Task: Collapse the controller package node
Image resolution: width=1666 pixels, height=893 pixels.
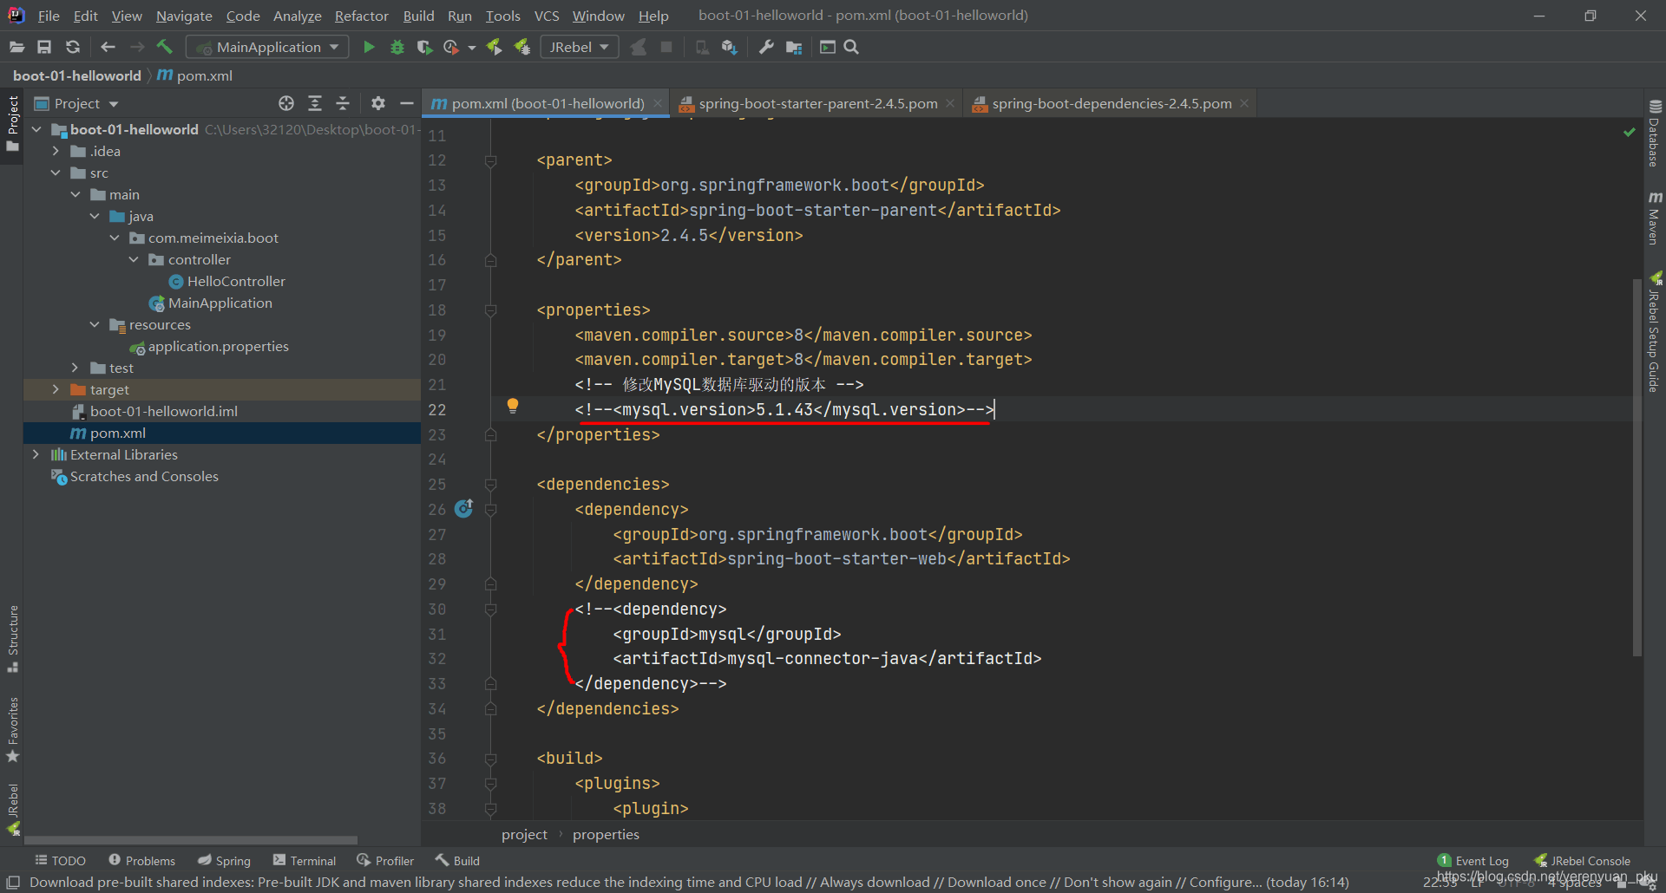Action: (x=134, y=259)
